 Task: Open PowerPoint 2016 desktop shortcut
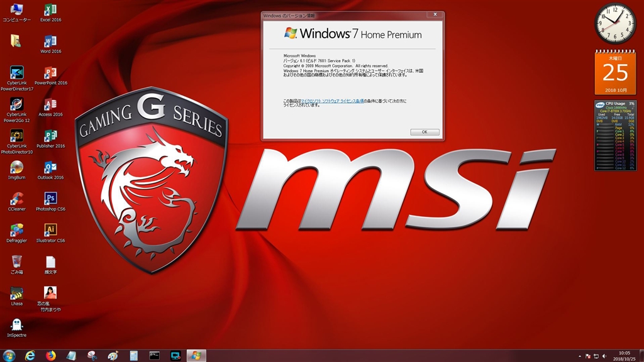pyautogui.click(x=50, y=76)
